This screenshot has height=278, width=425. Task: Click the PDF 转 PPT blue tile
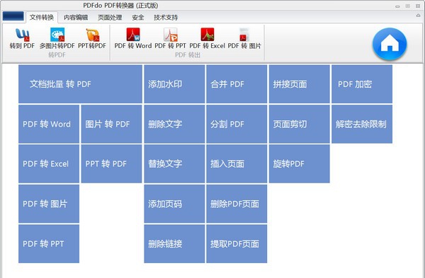tap(49, 243)
